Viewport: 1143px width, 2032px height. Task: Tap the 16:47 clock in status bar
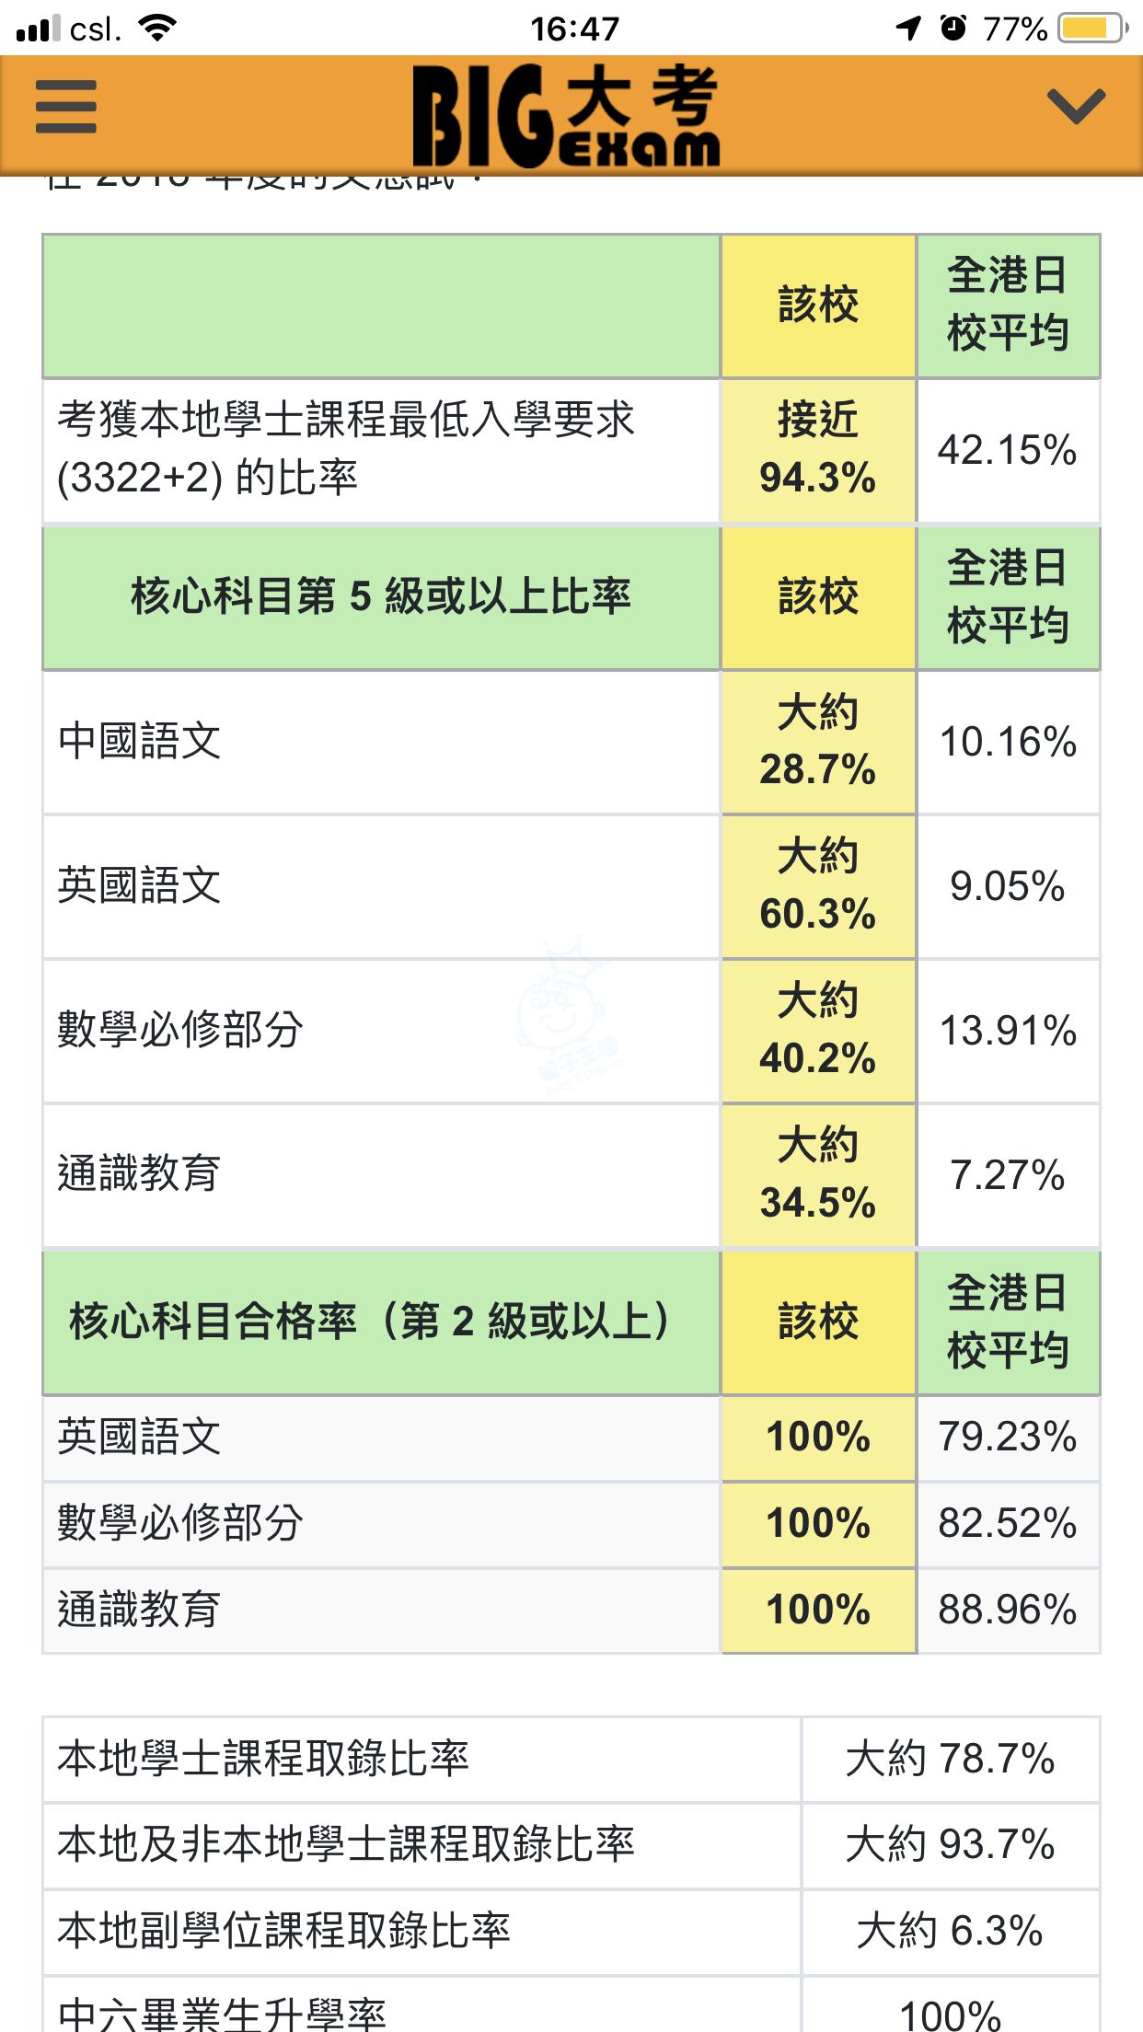[x=574, y=29]
